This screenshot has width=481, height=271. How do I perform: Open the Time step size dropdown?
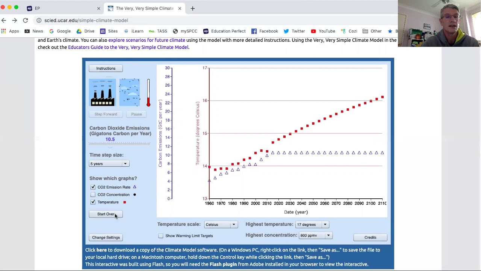109,164
